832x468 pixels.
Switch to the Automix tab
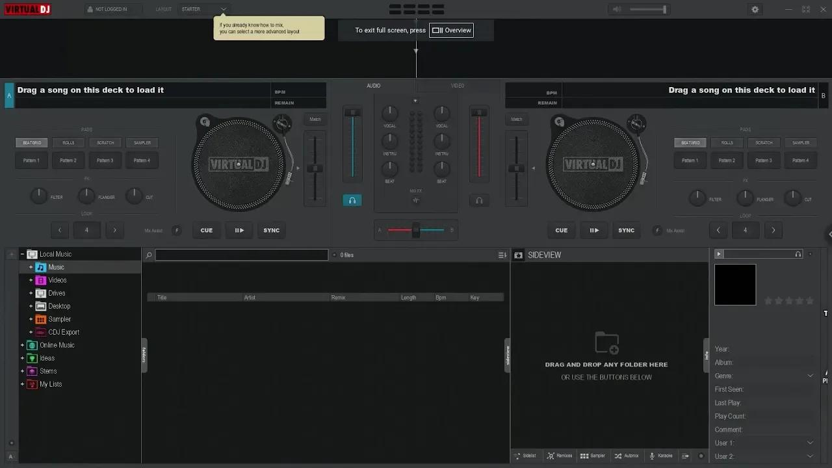pyautogui.click(x=626, y=456)
